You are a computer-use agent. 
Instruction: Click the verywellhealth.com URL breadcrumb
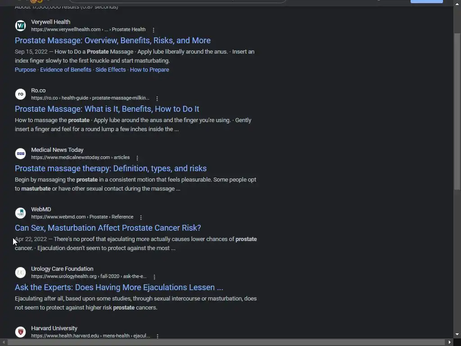click(88, 29)
